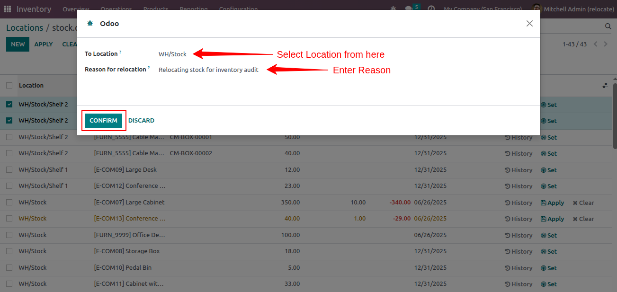Close the Odoo dialog with X
The height and width of the screenshot is (292, 617).
[x=529, y=24]
